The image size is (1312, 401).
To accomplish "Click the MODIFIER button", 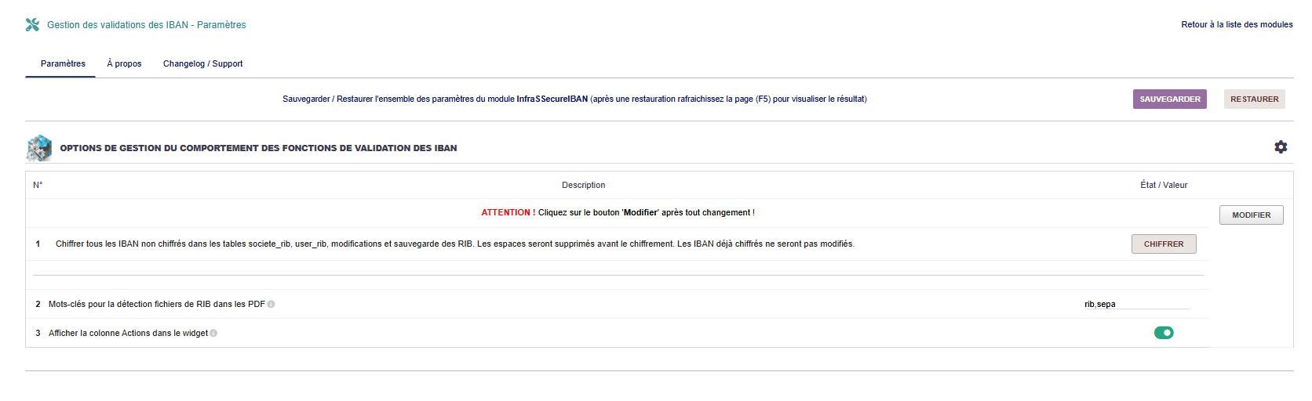I will pyautogui.click(x=1251, y=215).
